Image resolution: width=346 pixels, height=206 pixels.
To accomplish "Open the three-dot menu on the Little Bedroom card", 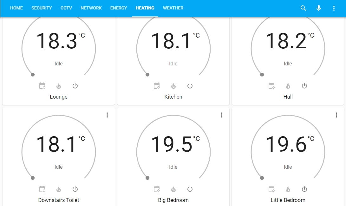I will click(336, 115).
